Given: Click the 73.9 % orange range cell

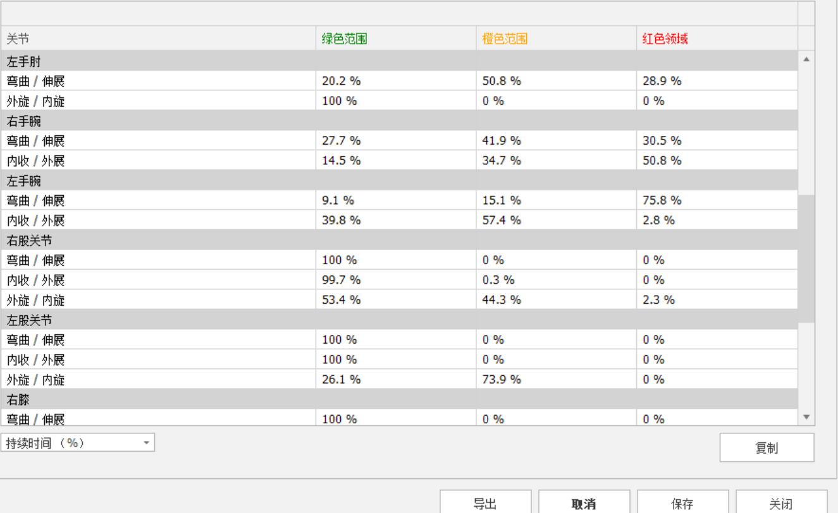Looking at the screenshot, I should tap(502, 379).
